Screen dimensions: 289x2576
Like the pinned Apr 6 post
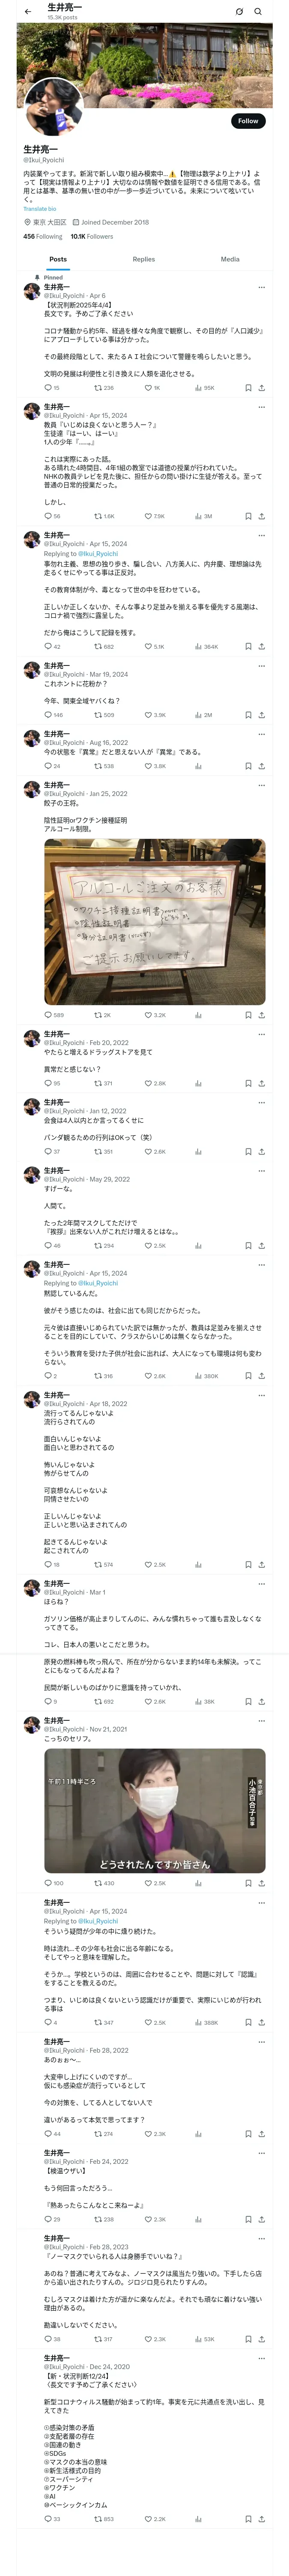pos(149,388)
